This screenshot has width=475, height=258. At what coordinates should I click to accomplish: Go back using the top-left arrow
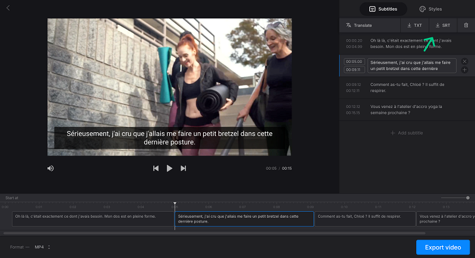8,8
